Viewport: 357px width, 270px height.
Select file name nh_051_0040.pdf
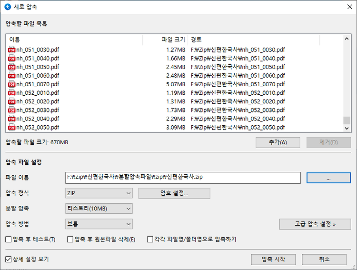coord(38,58)
